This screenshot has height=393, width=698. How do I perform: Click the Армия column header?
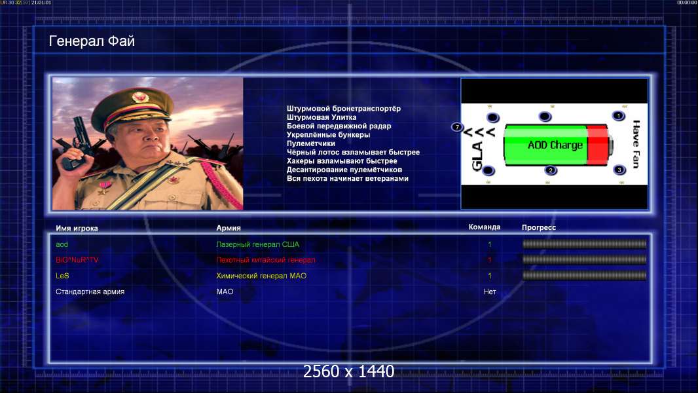pos(229,228)
